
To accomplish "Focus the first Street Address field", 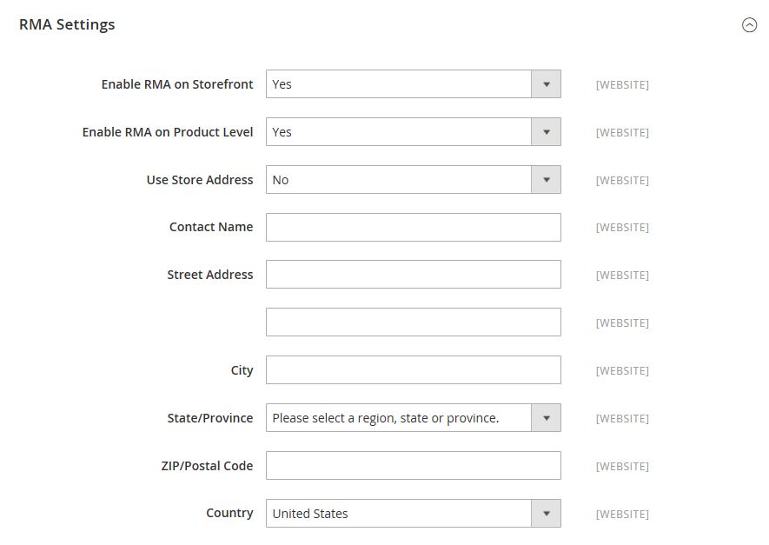I will 413,275.
